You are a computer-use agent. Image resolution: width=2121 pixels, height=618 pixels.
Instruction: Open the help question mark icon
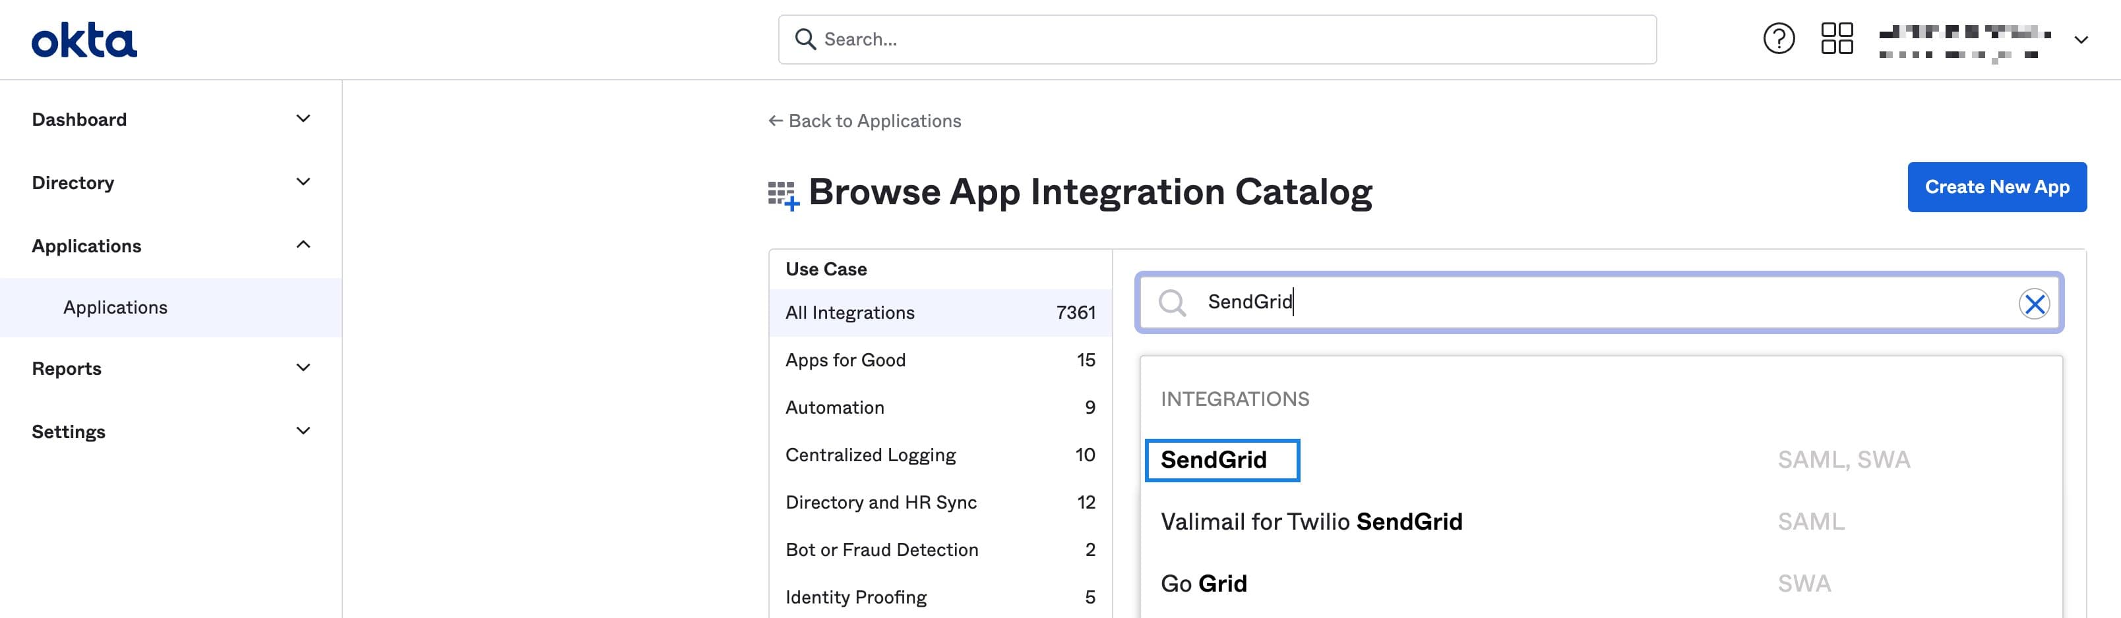tap(1779, 38)
